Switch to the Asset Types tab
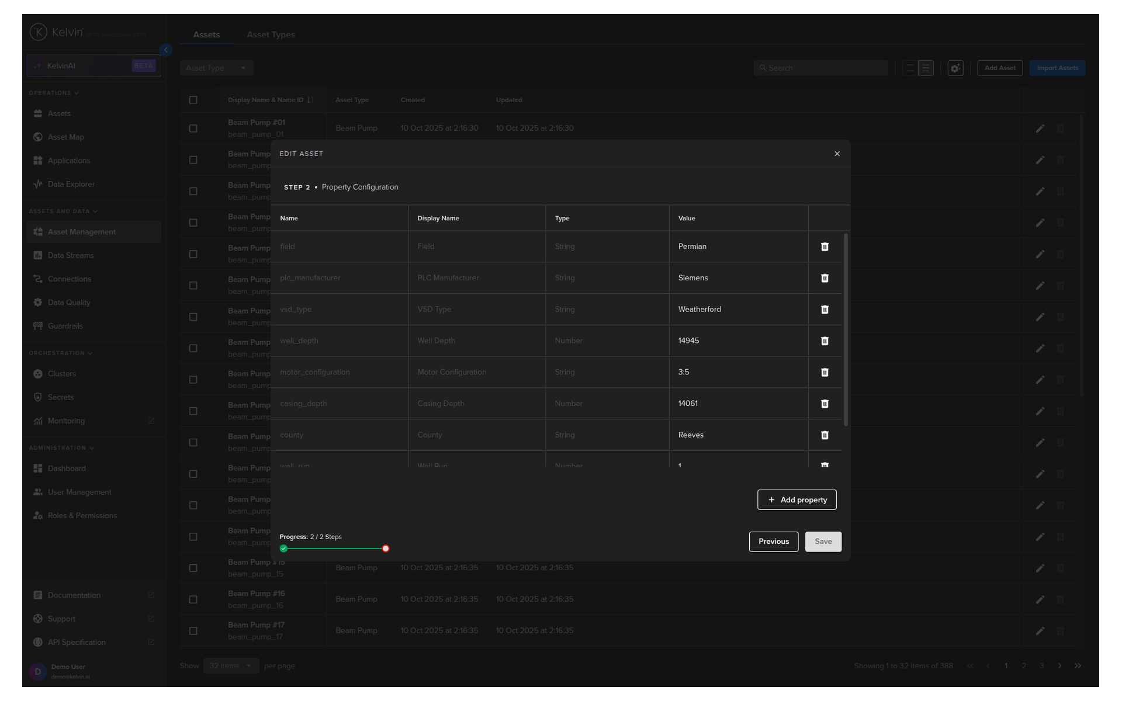Viewport: 1122px width, 701px height. [x=271, y=35]
